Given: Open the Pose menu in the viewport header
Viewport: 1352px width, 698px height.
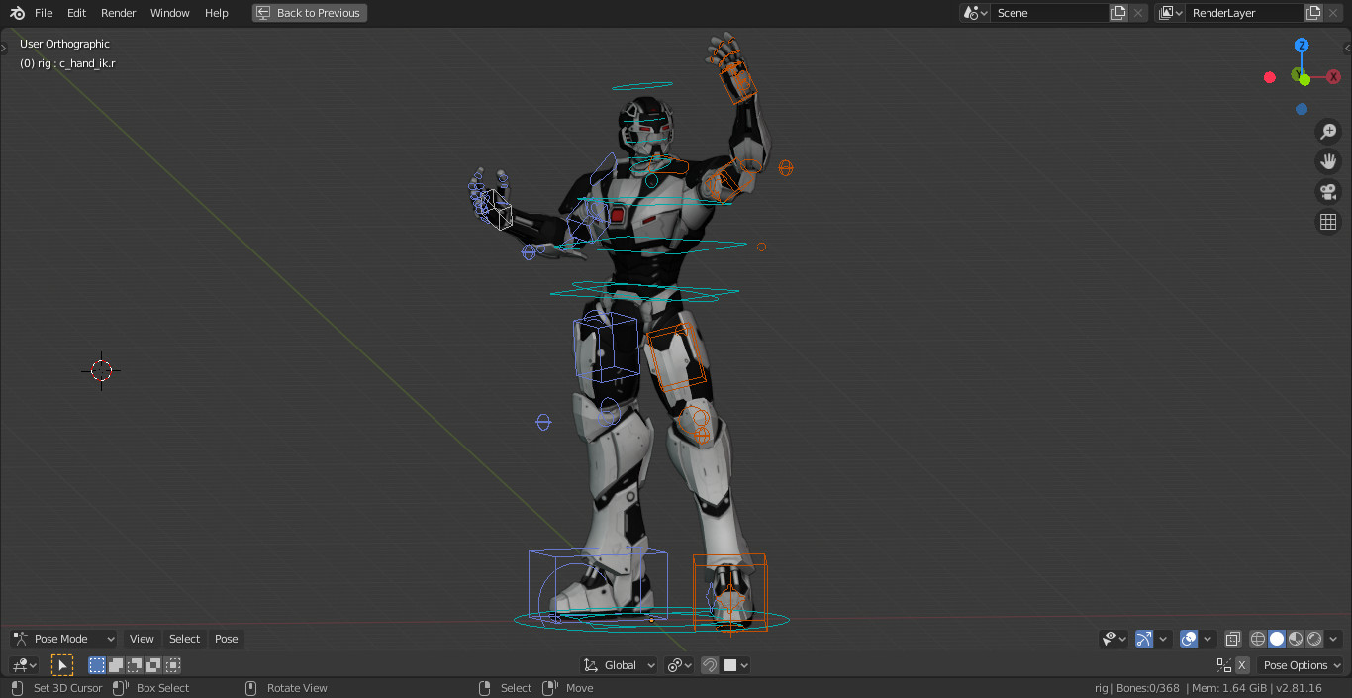Looking at the screenshot, I should click(x=226, y=638).
